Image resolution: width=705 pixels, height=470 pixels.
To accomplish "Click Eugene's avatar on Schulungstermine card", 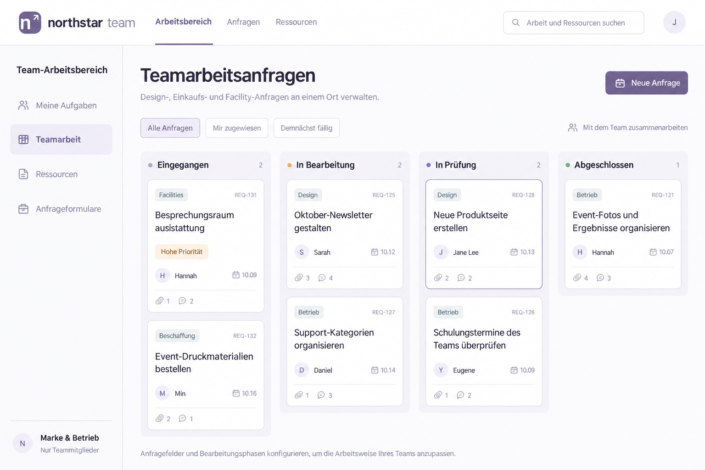I will (x=441, y=370).
